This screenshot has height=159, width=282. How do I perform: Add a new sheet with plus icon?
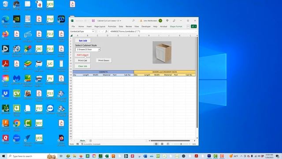coord(90,140)
